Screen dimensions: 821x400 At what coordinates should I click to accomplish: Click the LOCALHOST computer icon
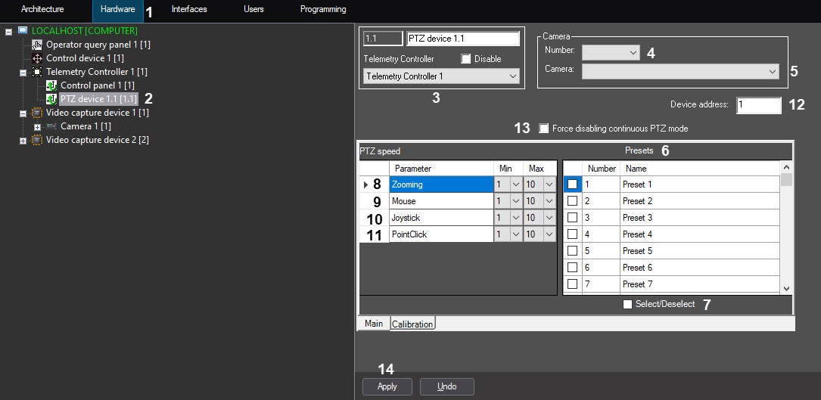click(23, 30)
